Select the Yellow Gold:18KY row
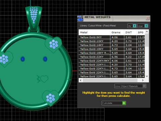 [112, 49]
